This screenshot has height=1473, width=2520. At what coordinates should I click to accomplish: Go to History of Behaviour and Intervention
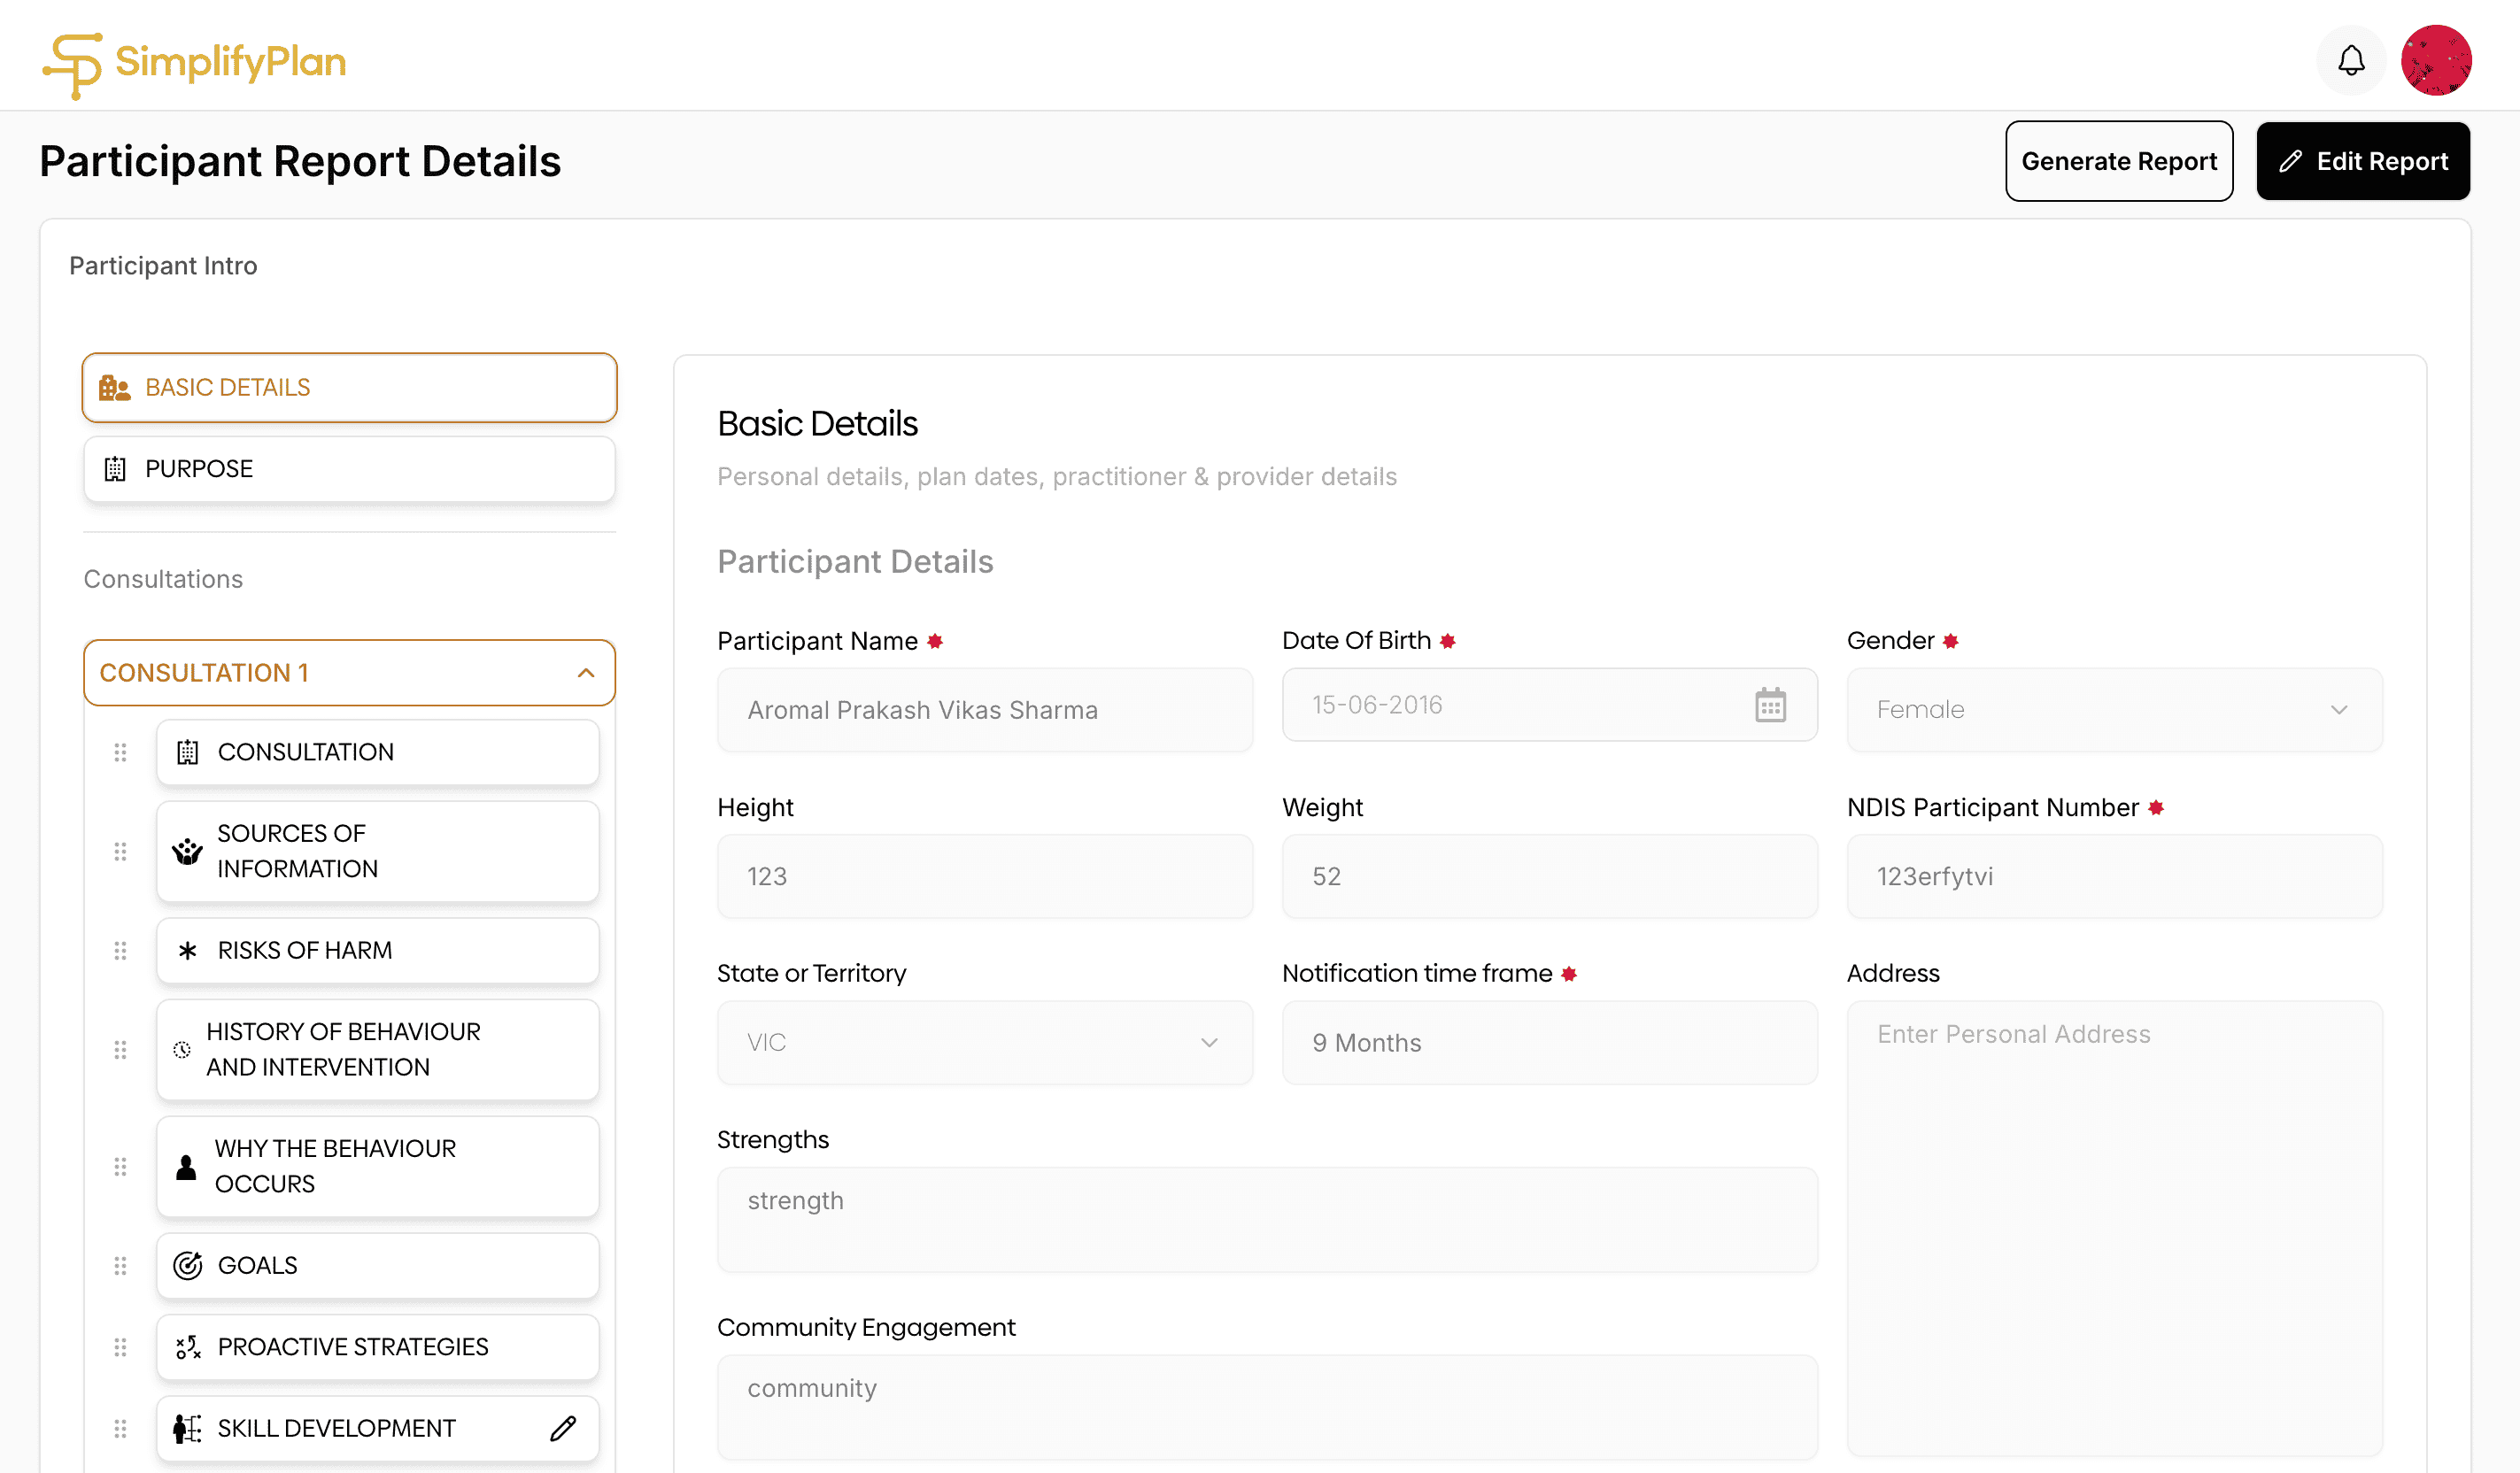(377, 1049)
